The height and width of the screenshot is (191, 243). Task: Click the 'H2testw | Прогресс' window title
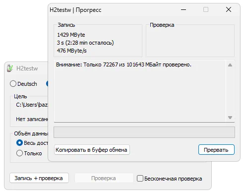pos(75,10)
